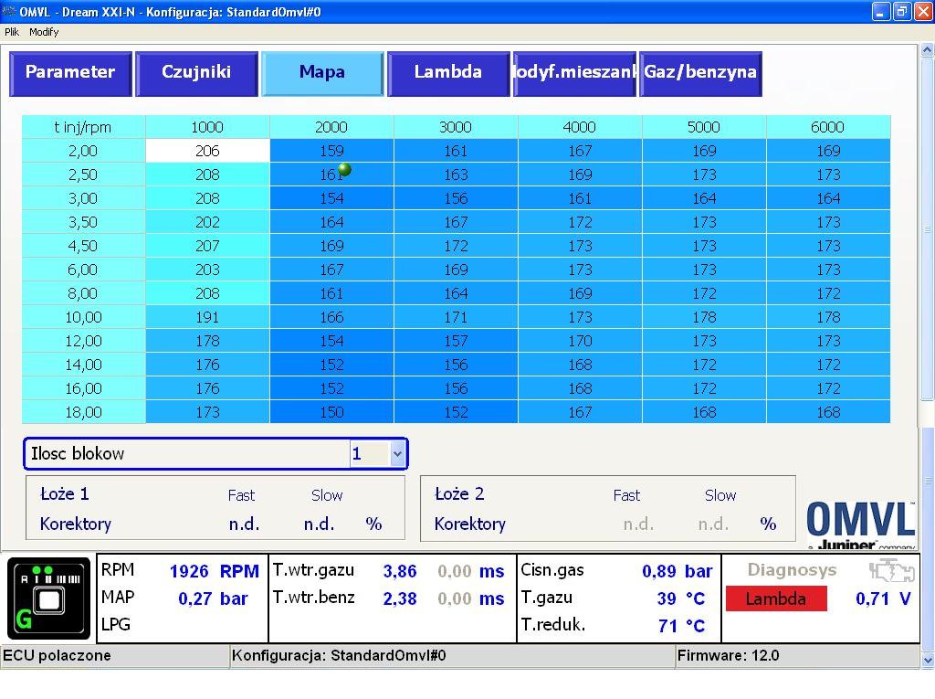
Task: Select cell 150 in the 18,00 row
Action: coord(331,412)
